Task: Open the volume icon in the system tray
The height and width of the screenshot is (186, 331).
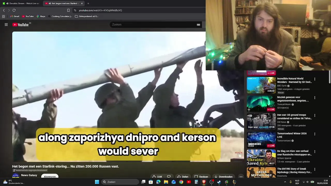Action: click(x=307, y=182)
